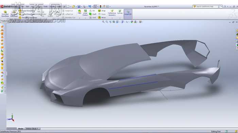Open the Apply Scene icon
Screen dimensions: 238x133
point(136,22)
